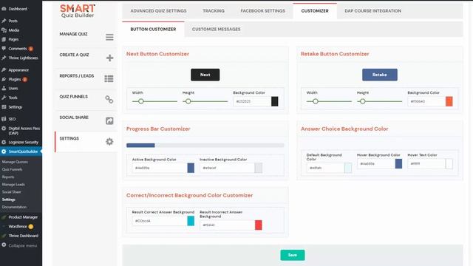Image resolution: width=473 pixels, height=266 pixels.
Task: Switch to DAP Course Integration tab
Action: coord(372,11)
